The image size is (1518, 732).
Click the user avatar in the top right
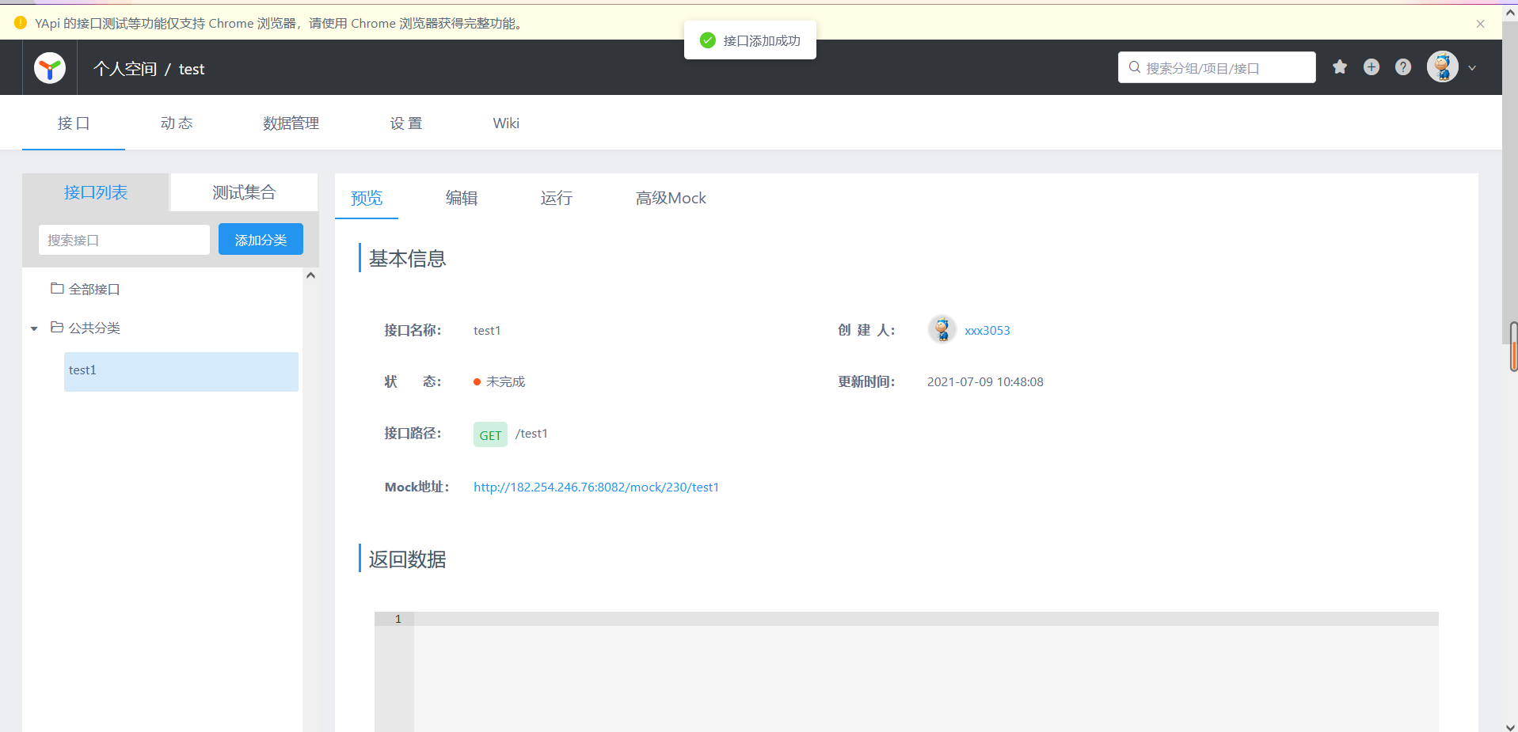point(1443,66)
